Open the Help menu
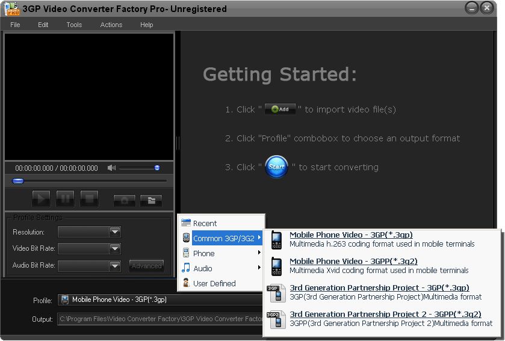 (146, 25)
